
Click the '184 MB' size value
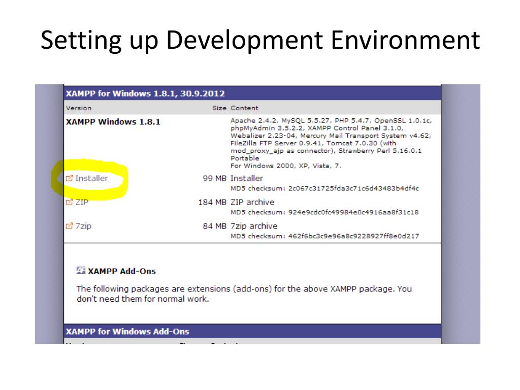(x=212, y=202)
